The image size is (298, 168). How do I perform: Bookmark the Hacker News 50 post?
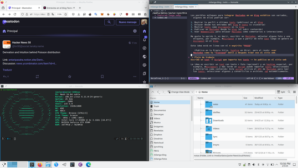[102, 77]
